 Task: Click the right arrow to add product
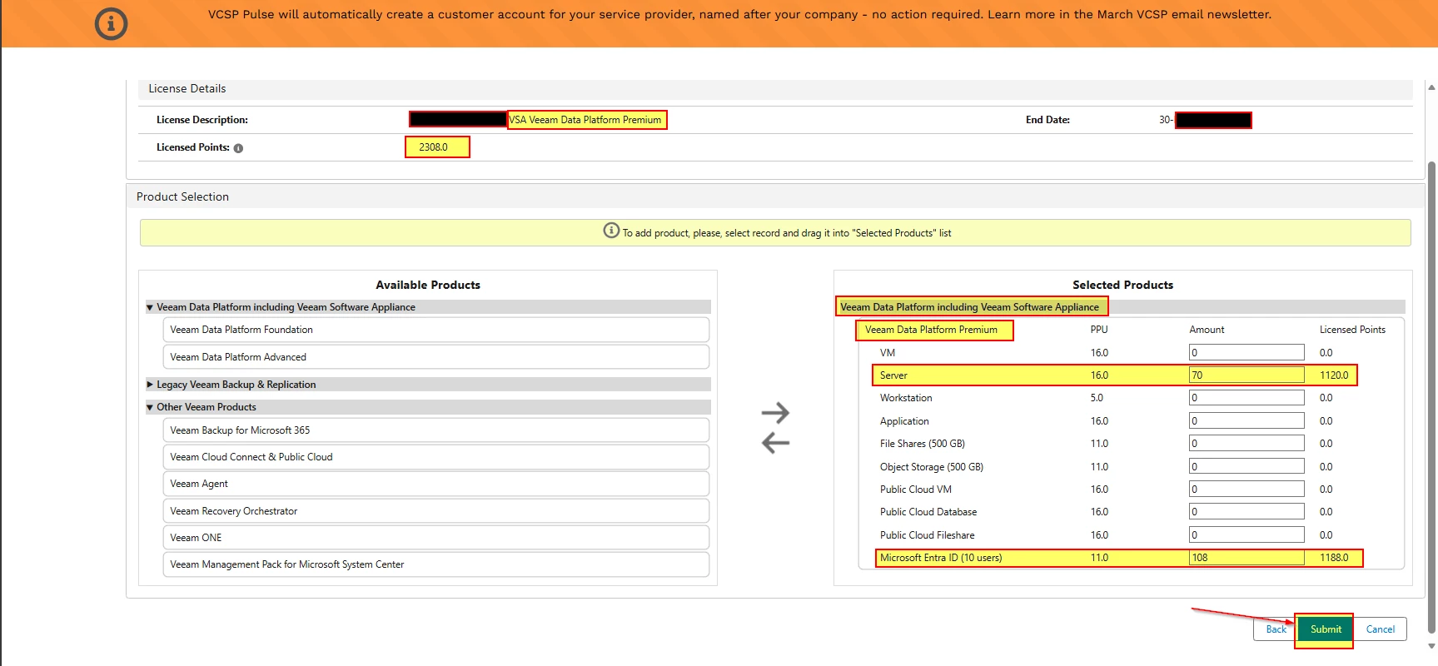coord(775,412)
